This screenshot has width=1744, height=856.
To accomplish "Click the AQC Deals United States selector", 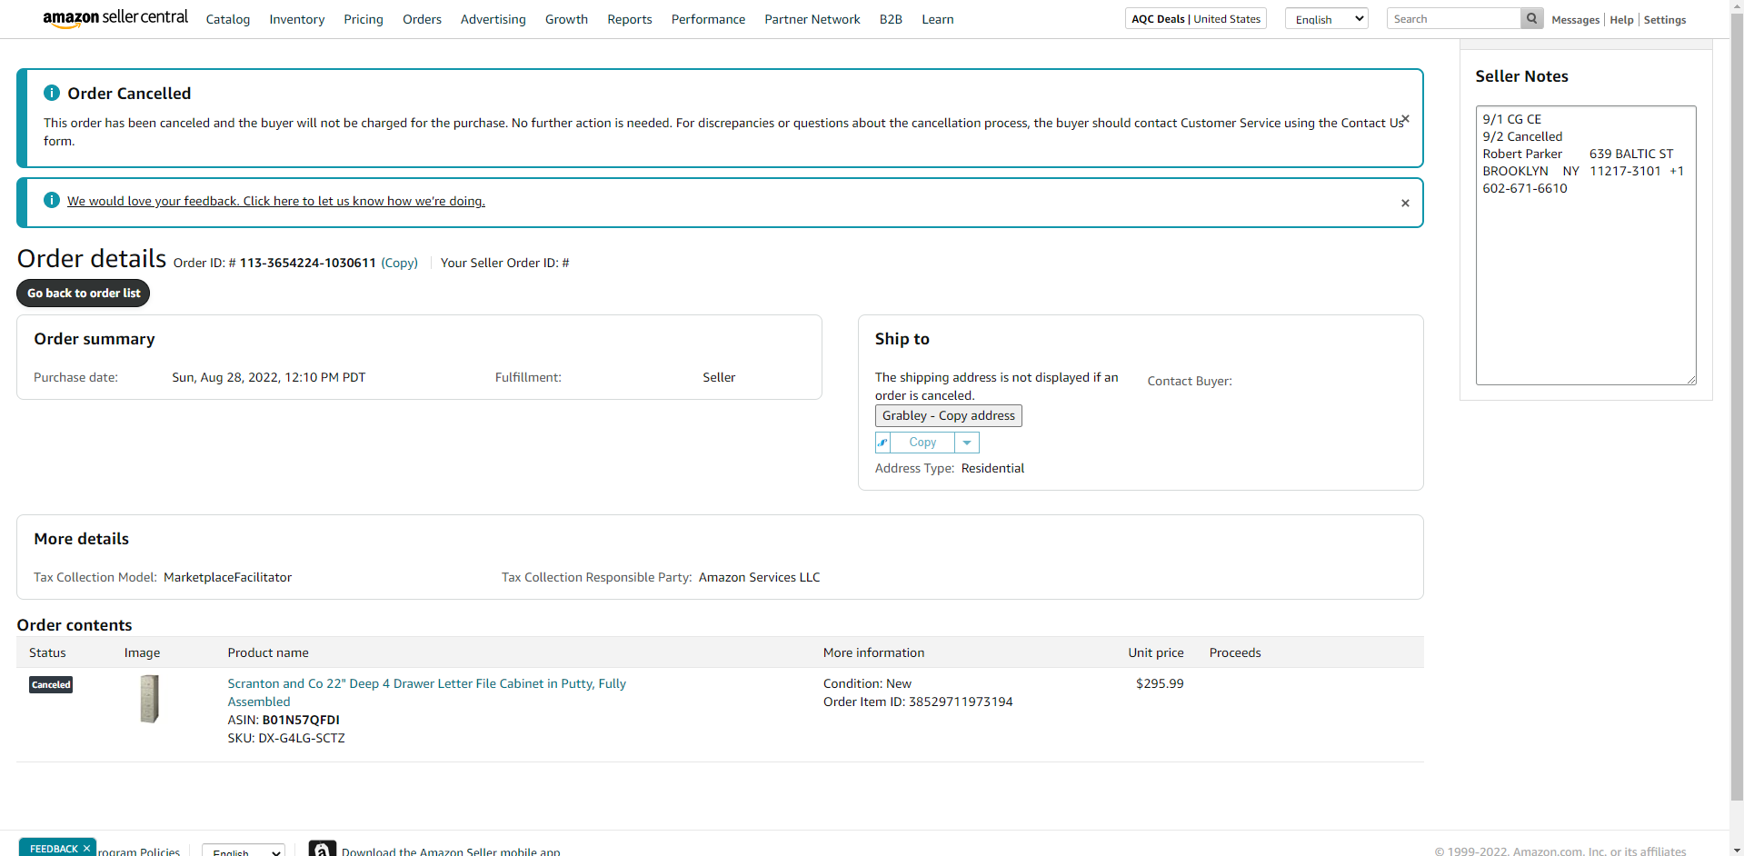I will click(1196, 19).
